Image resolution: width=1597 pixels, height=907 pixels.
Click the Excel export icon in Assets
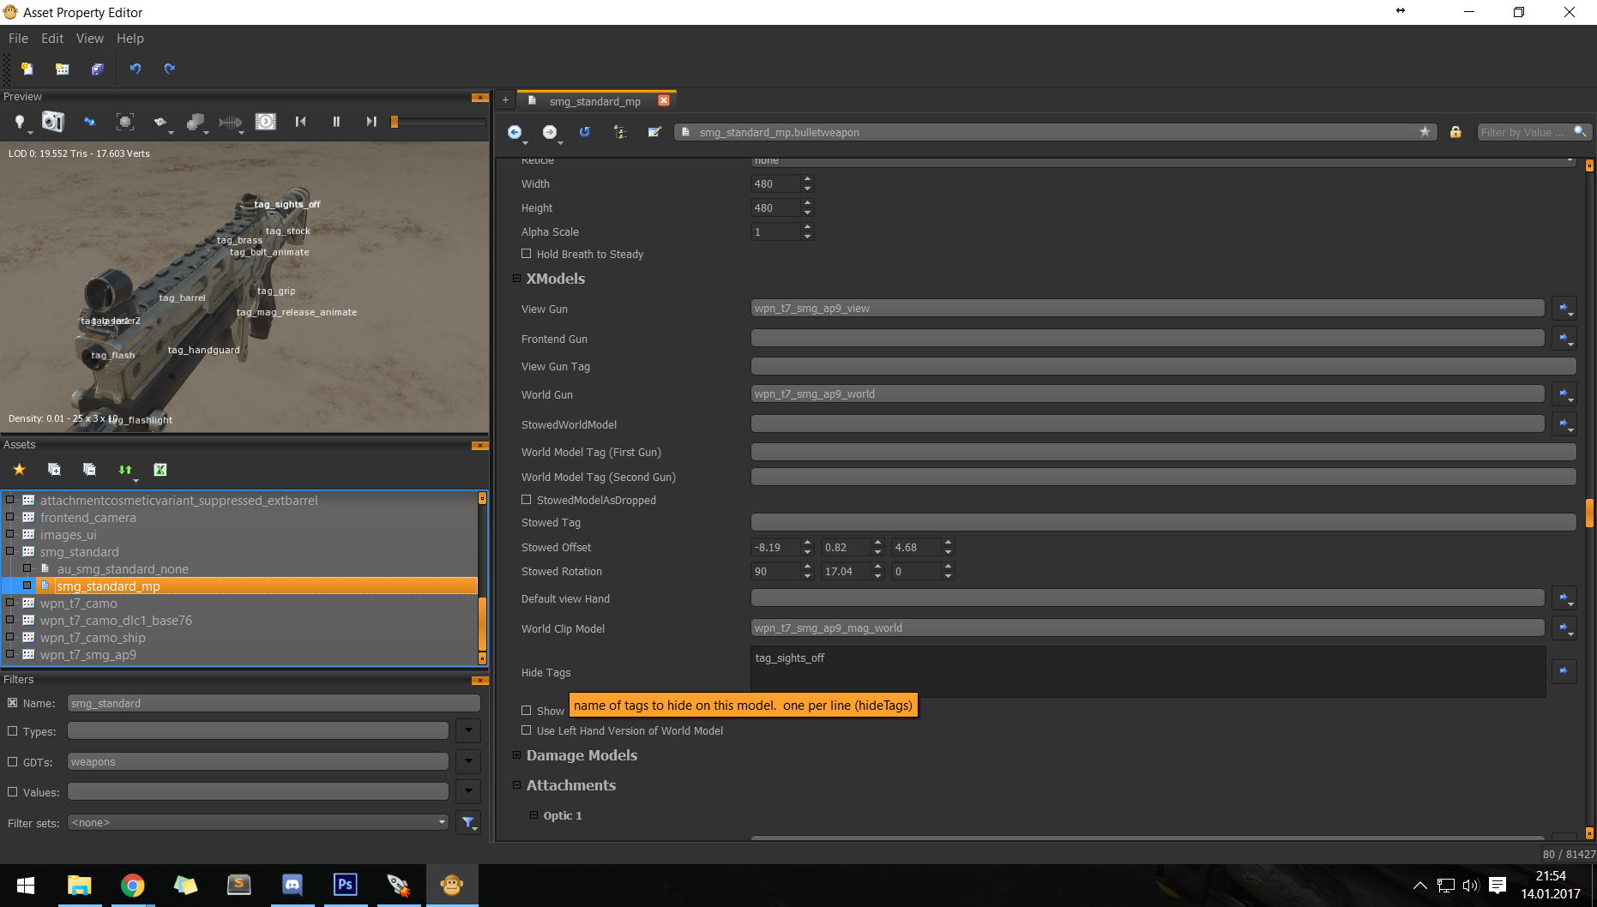click(160, 469)
